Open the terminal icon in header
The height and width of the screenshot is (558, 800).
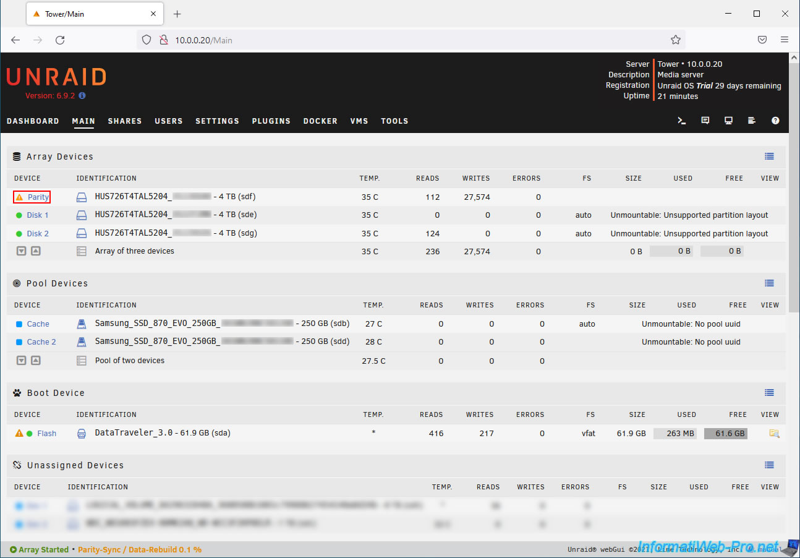[682, 121]
